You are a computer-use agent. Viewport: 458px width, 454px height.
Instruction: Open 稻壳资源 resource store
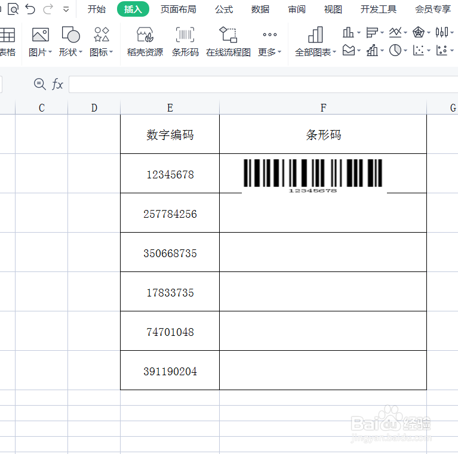click(x=145, y=41)
